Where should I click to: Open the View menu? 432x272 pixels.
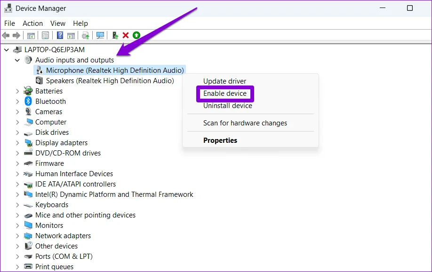[58, 23]
